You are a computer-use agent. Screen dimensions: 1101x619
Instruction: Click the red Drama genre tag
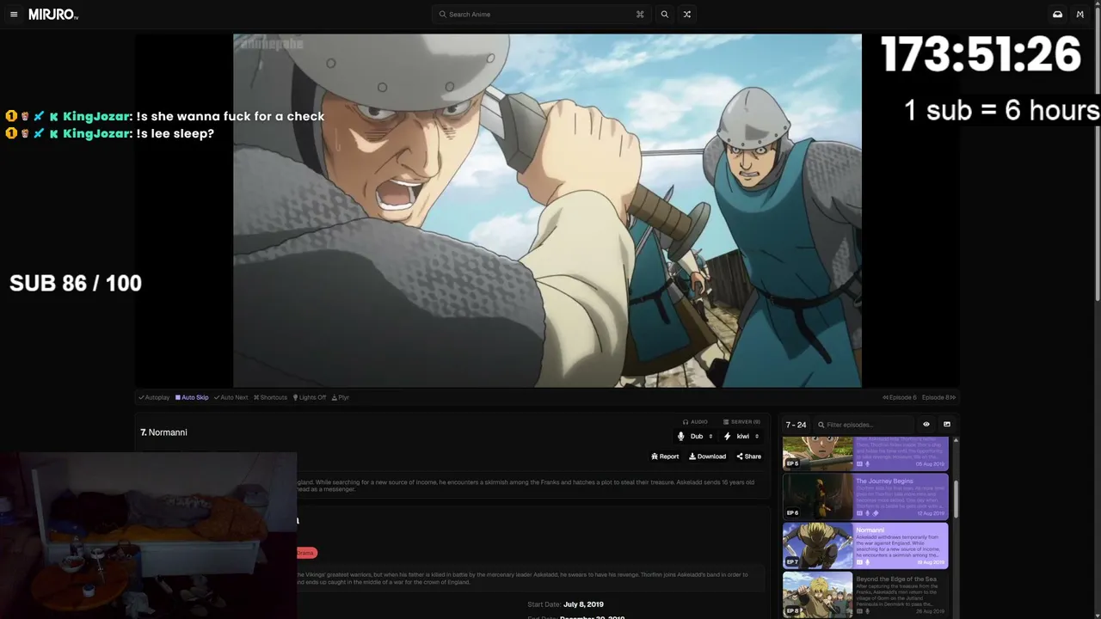(306, 553)
